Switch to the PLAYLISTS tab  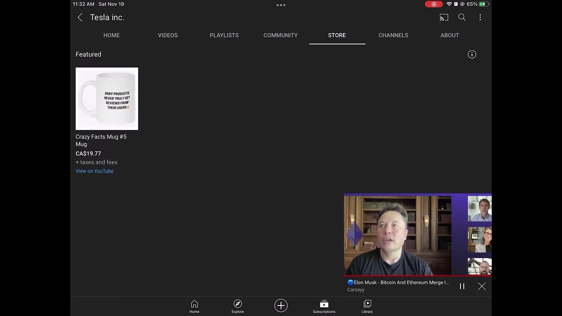224,35
